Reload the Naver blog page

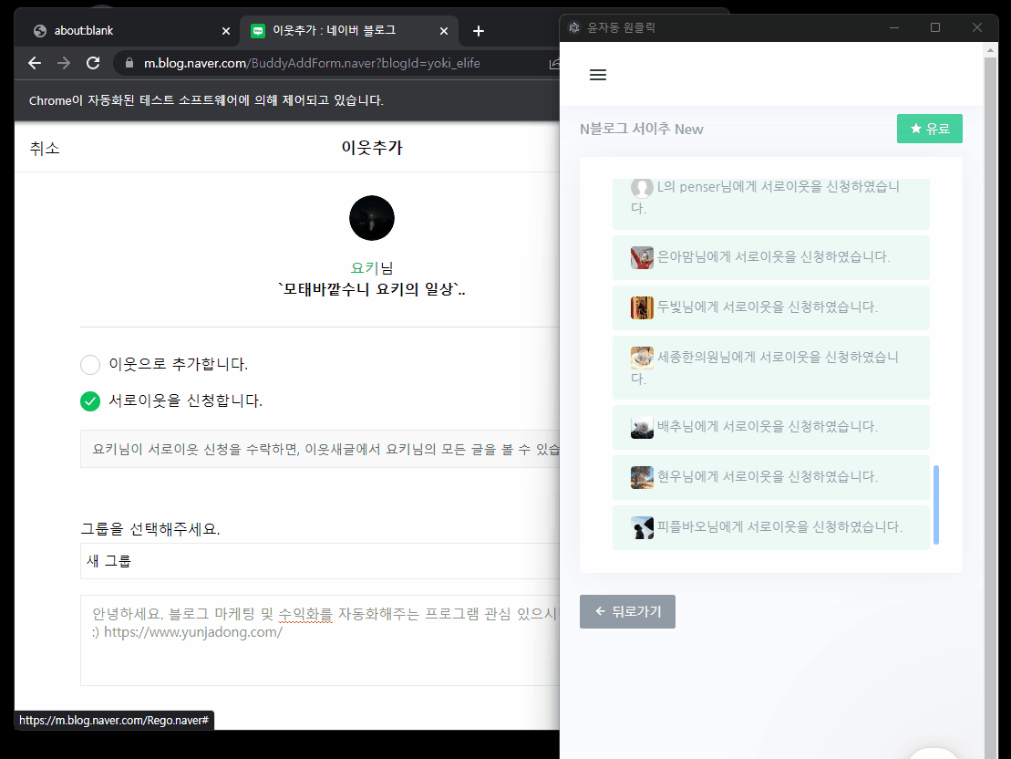pos(93,63)
